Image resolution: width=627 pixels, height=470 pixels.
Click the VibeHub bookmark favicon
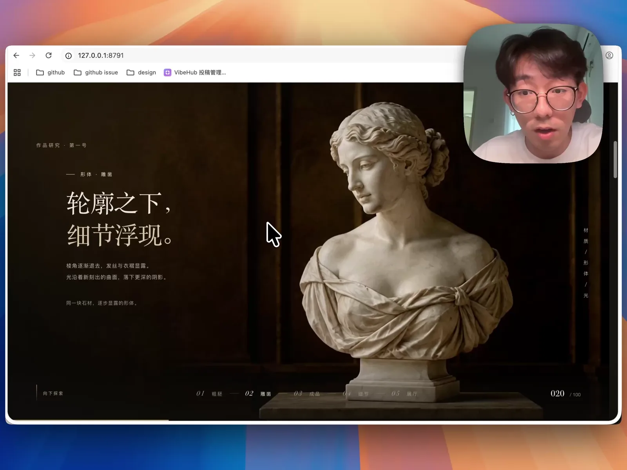[x=167, y=72]
